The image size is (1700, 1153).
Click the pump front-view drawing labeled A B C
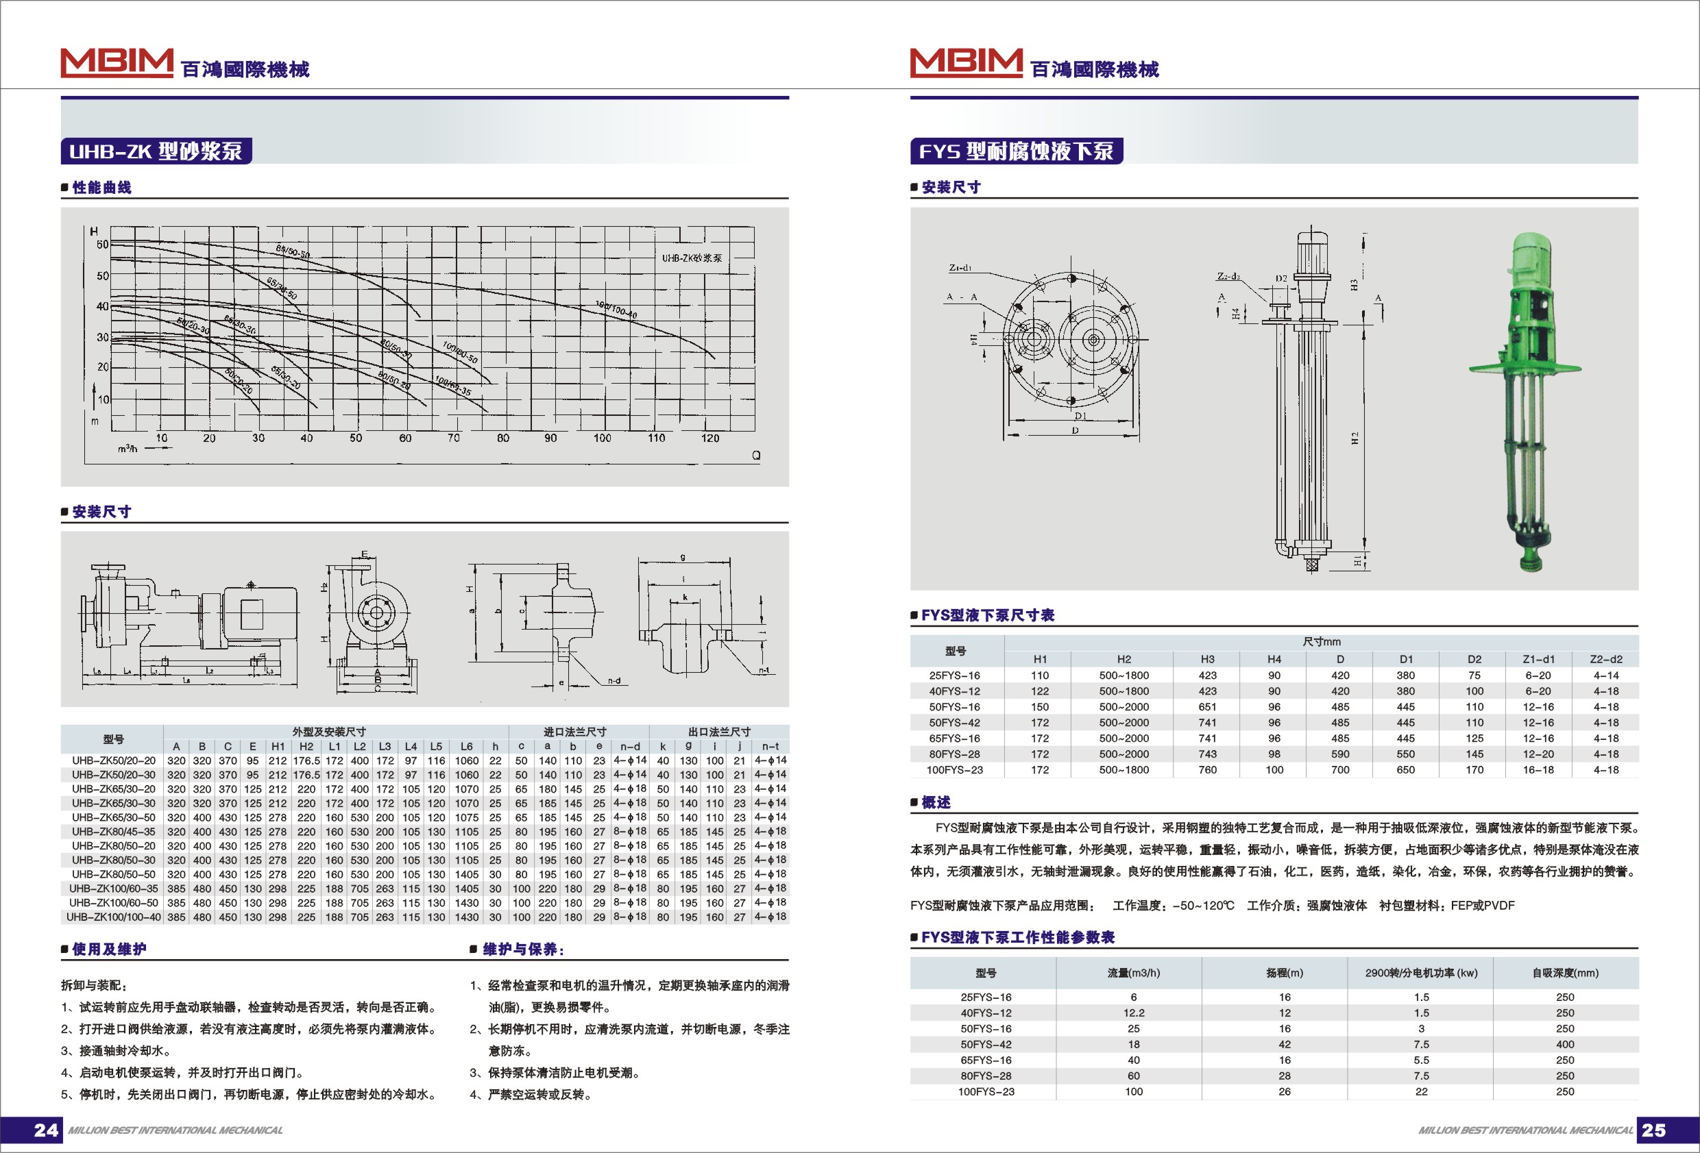click(x=372, y=622)
